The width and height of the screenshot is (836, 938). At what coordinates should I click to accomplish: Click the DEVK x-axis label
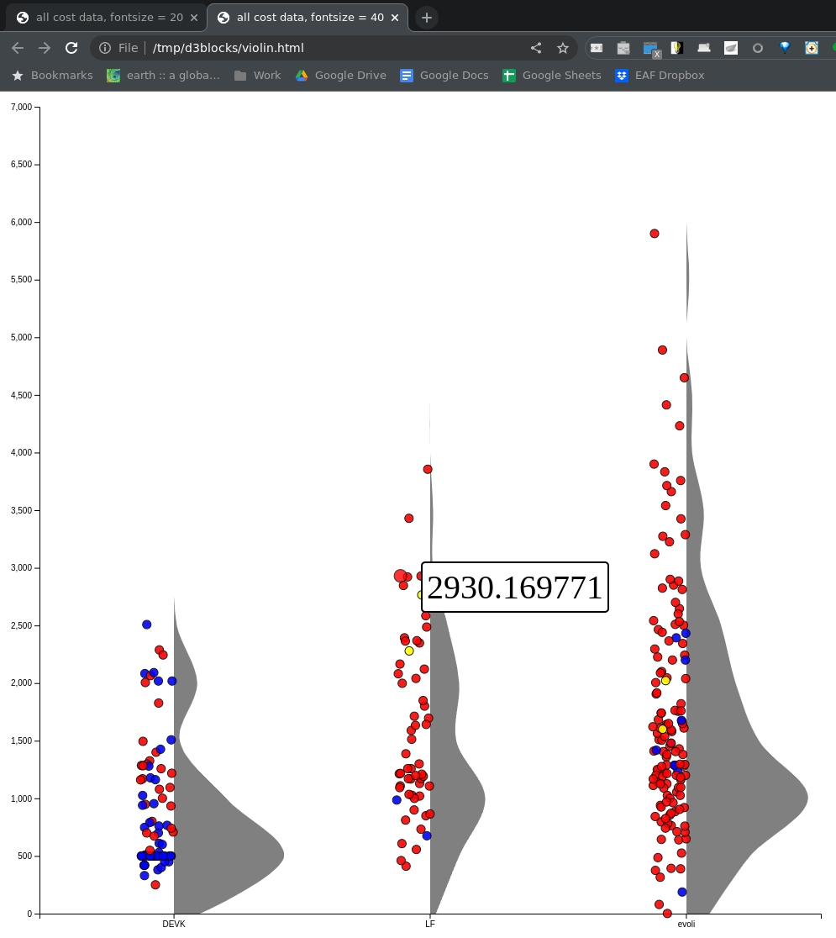tap(174, 925)
